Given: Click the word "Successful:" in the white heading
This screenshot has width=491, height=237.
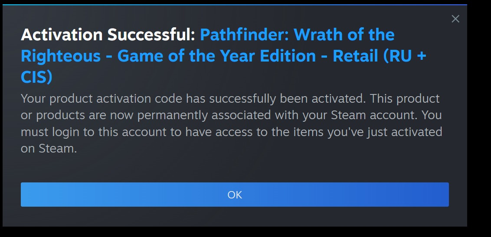Looking at the screenshot, I should [x=151, y=34].
